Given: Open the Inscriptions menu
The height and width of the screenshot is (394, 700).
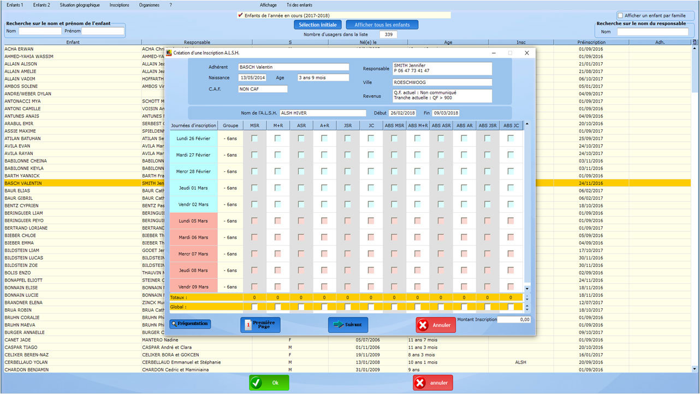Looking at the screenshot, I should [119, 5].
